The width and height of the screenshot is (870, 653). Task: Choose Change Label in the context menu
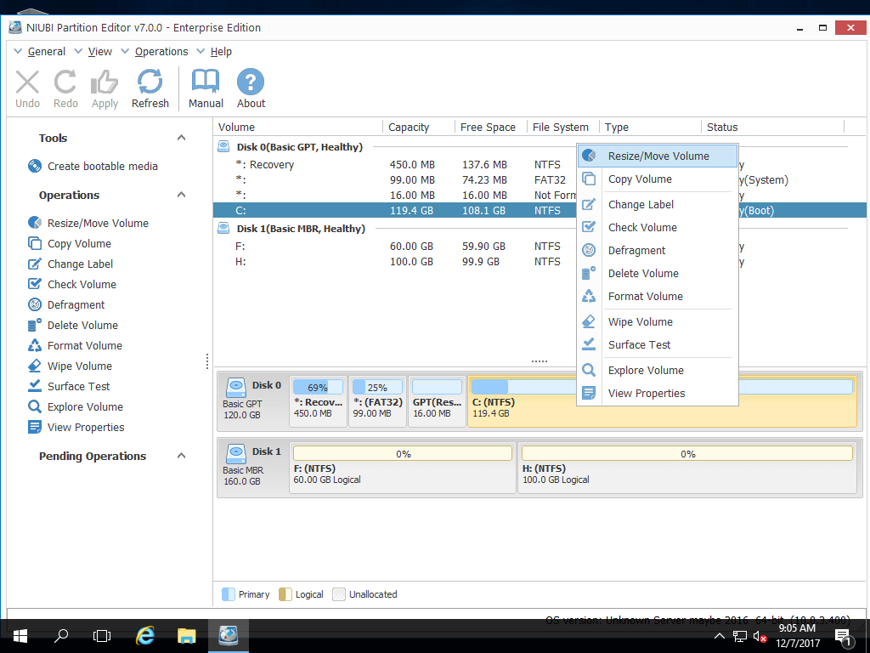658,204
